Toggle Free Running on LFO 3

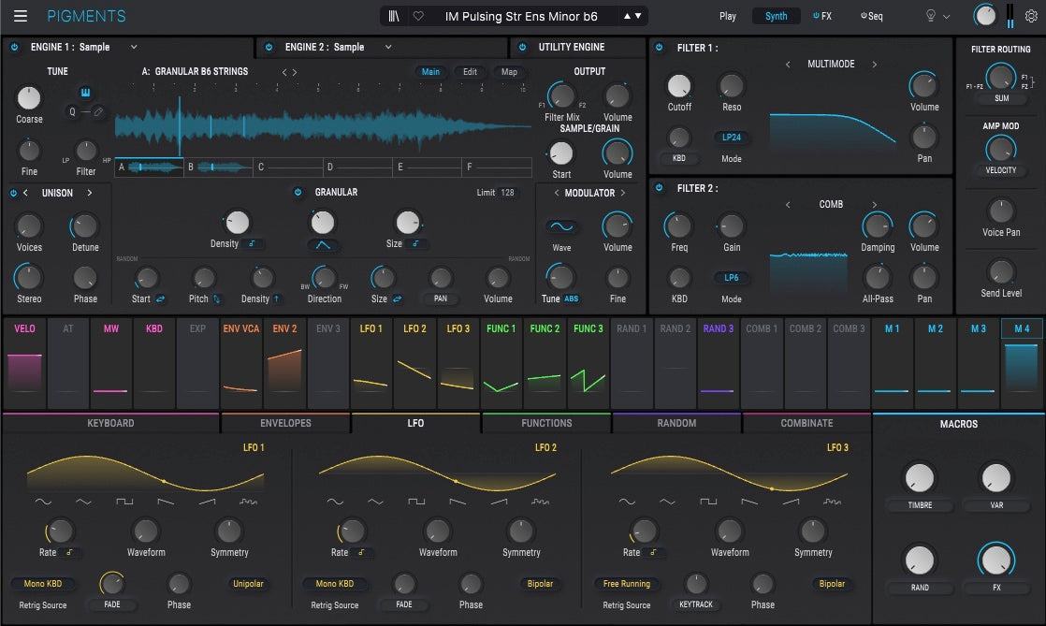tap(626, 583)
